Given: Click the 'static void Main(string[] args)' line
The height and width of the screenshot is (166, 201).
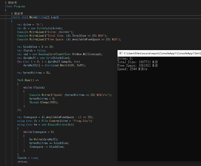Looking at the screenshot, I should 35,17.
